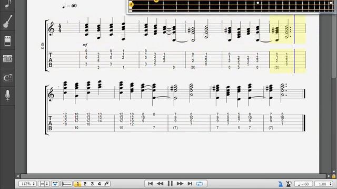The width and height of the screenshot is (337, 189).
Task: Select voice 3
Action: click(92, 184)
